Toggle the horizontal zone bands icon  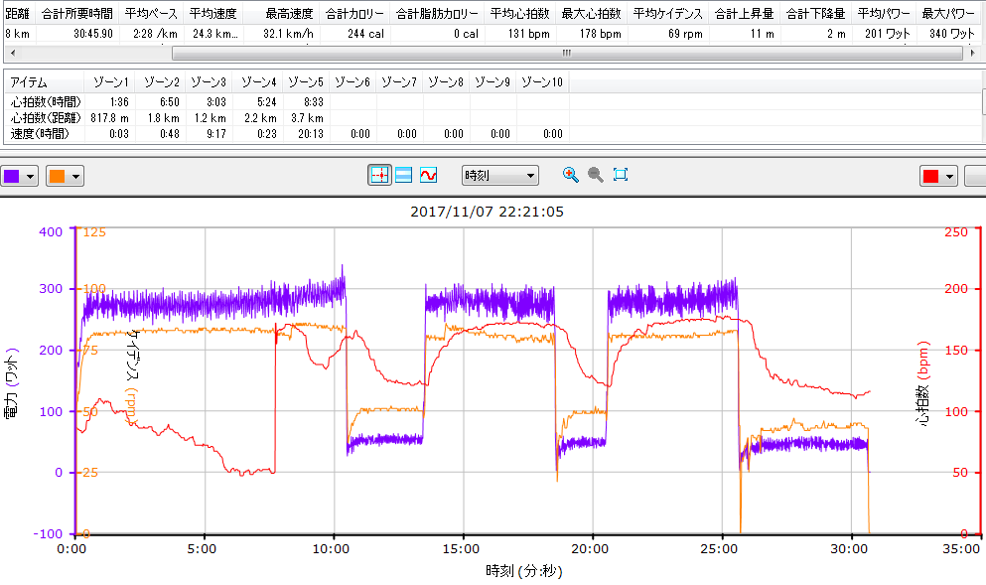click(404, 175)
